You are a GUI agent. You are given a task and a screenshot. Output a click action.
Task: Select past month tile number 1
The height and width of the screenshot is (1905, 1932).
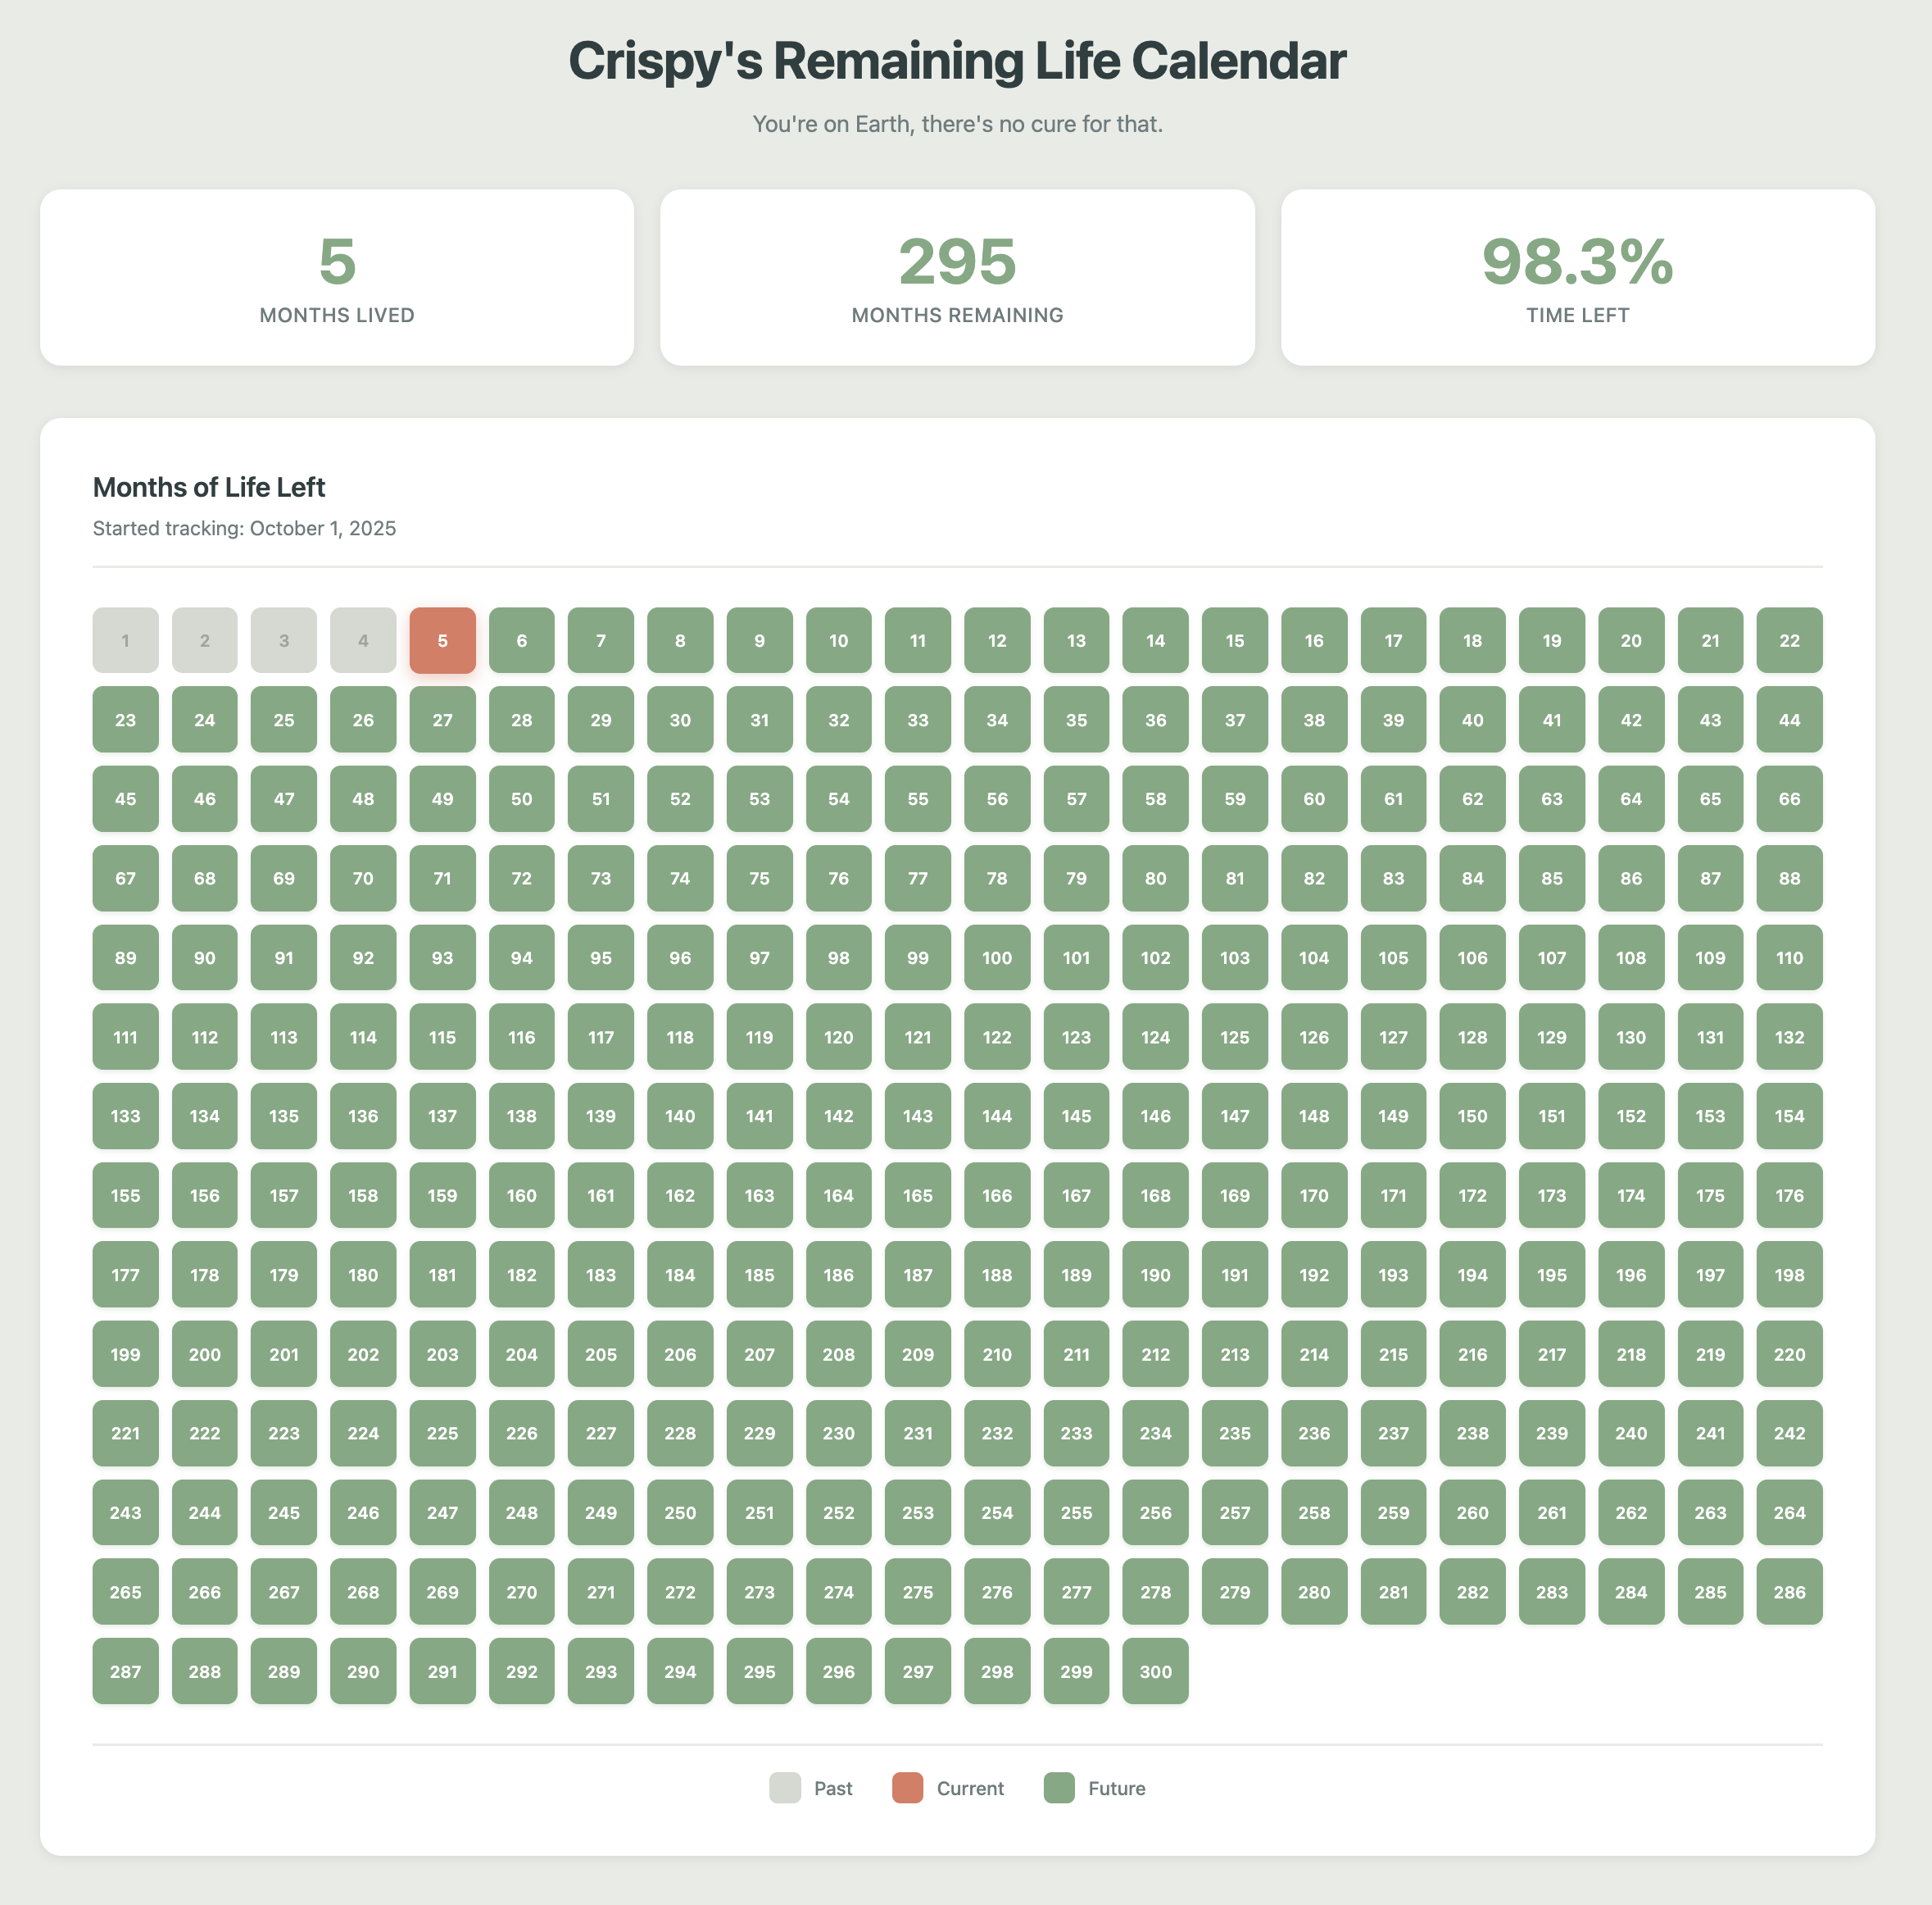point(125,640)
